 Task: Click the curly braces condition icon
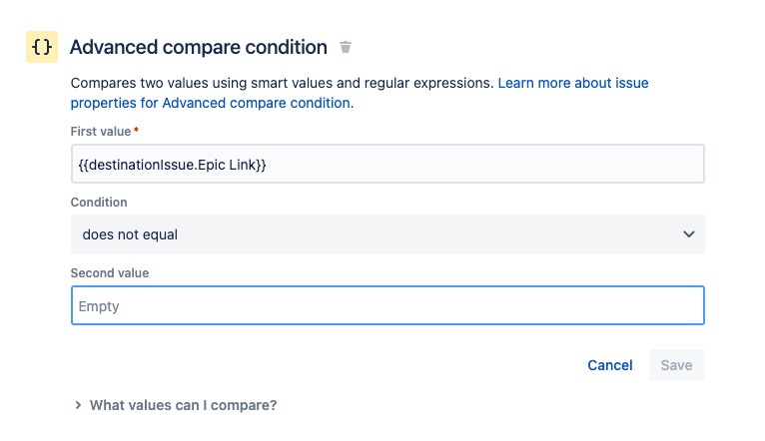pyautogui.click(x=42, y=47)
